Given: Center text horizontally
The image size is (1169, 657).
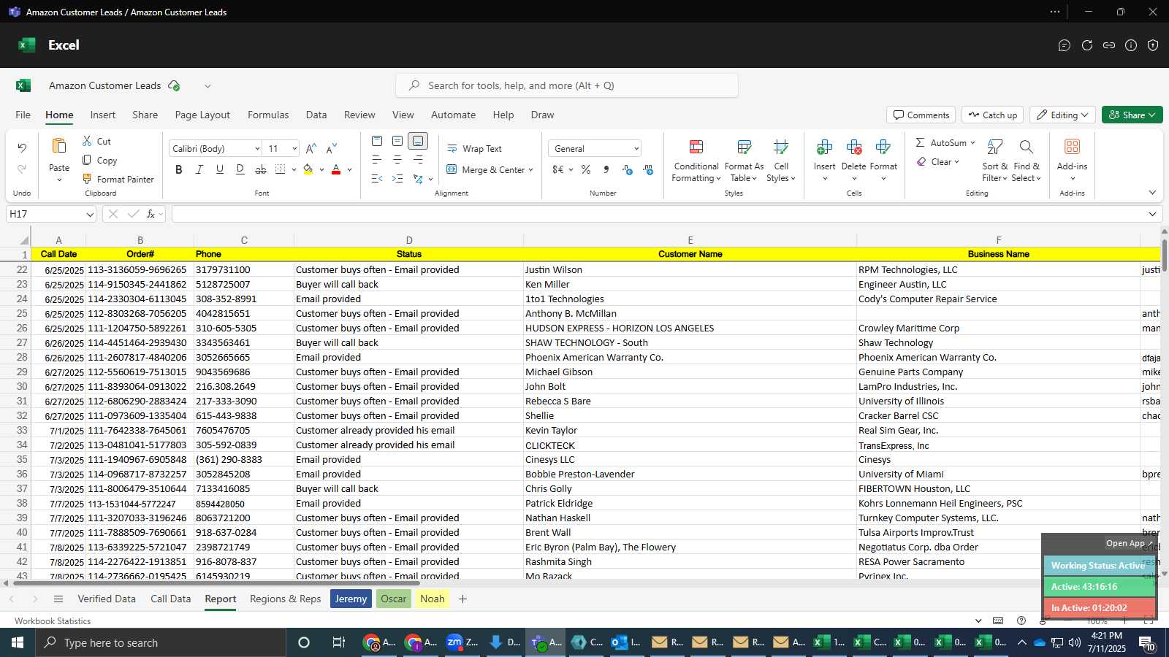Looking at the screenshot, I should 397,160.
